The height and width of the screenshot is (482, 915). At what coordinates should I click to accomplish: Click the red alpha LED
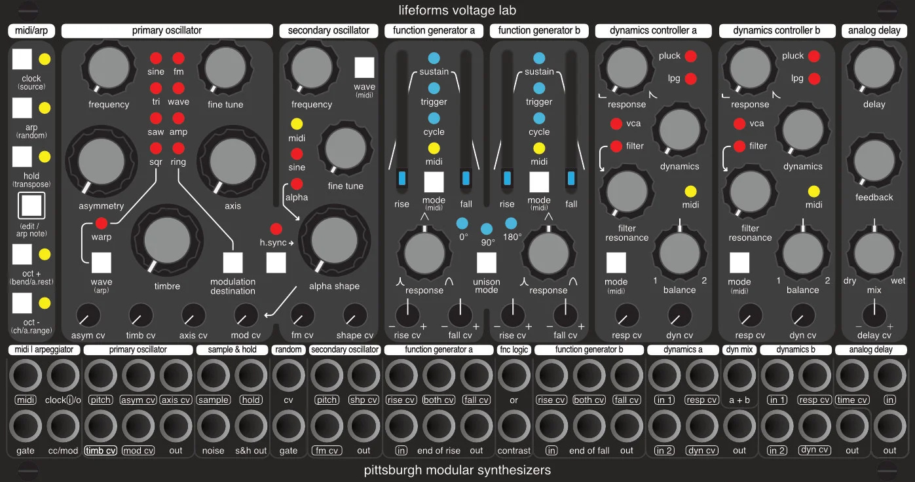point(297,184)
